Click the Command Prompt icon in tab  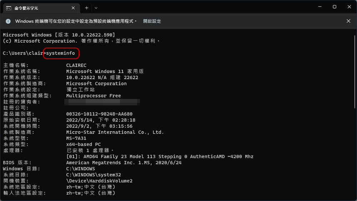click(x=9, y=8)
